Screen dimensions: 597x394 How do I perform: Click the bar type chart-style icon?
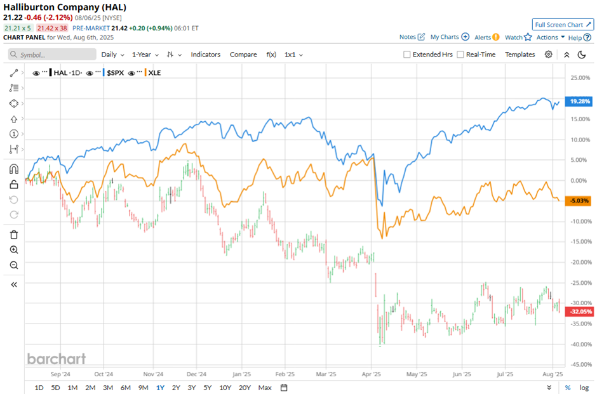(170, 55)
